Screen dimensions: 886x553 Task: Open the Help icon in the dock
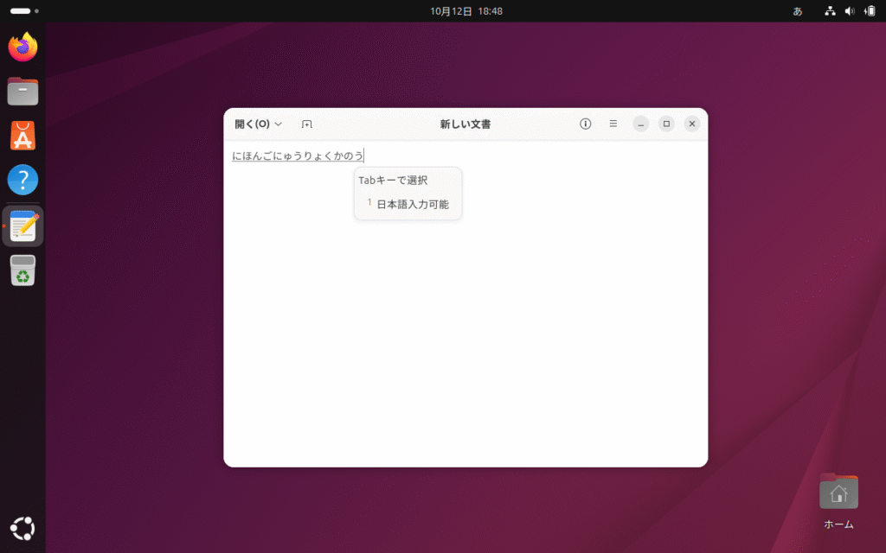click(x=23, y=181)
